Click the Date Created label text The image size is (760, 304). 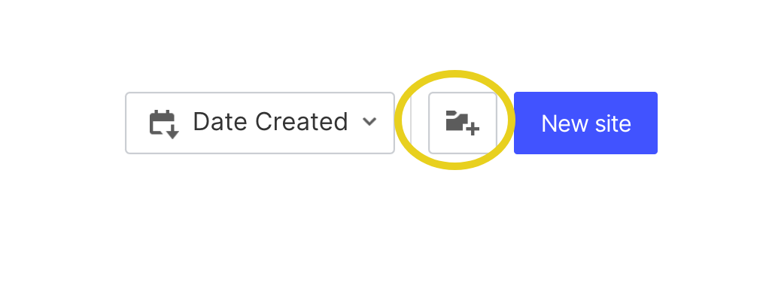pyautogui.click(x=270, y=122)
